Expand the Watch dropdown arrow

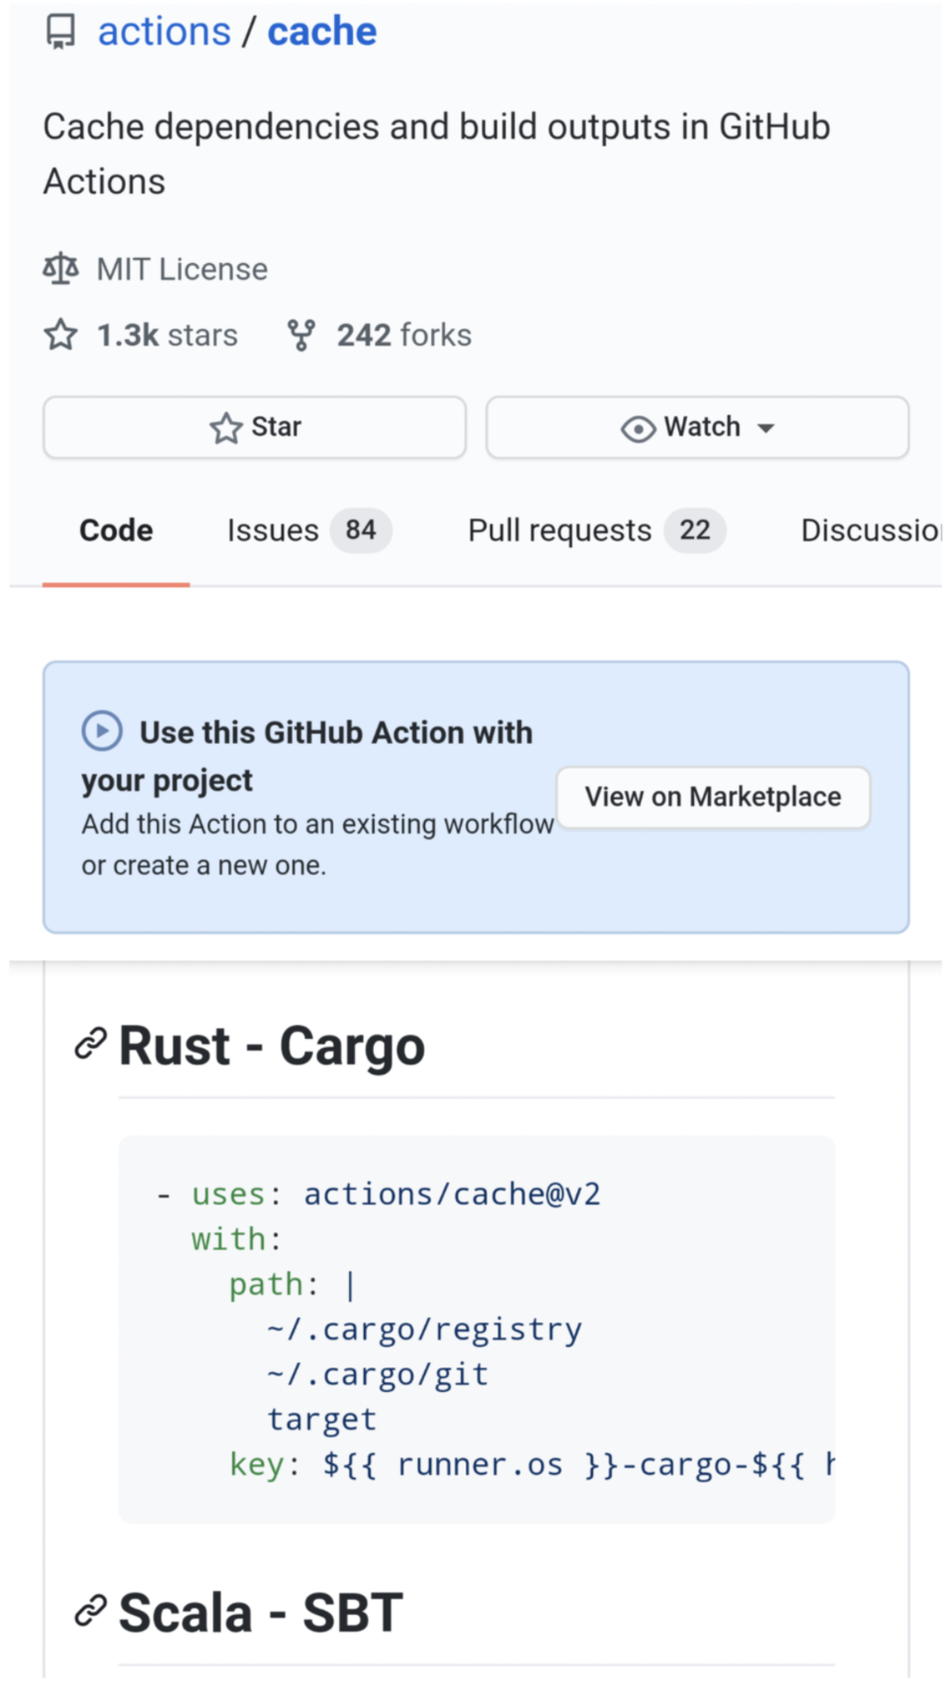(x=766, y=428)
